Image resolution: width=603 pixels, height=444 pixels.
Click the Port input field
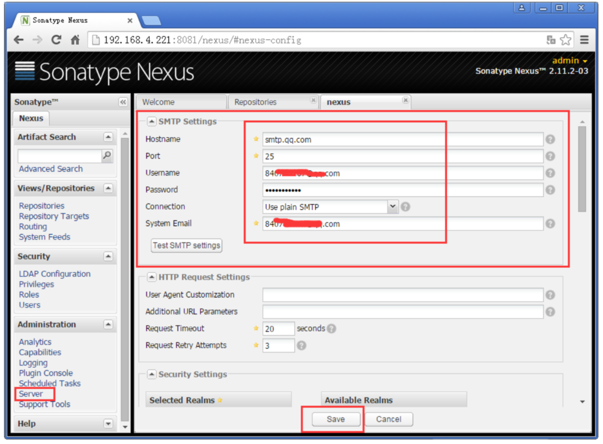403,156
